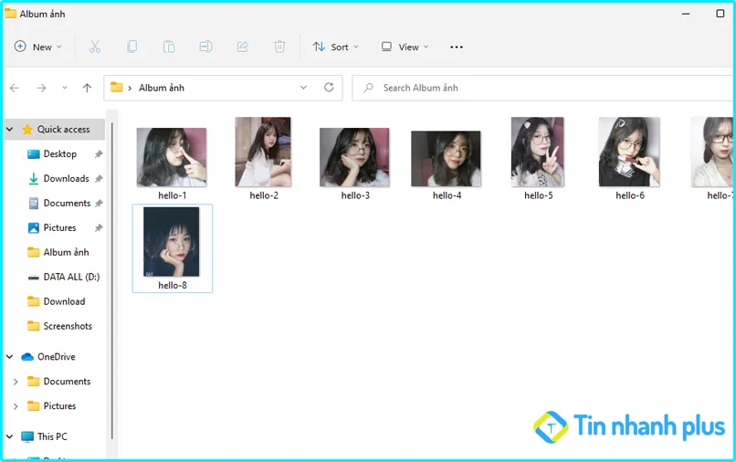Screen dimensions: 736x462
Task: Go up one folder level arrow
Action: [x=87, y=88]
